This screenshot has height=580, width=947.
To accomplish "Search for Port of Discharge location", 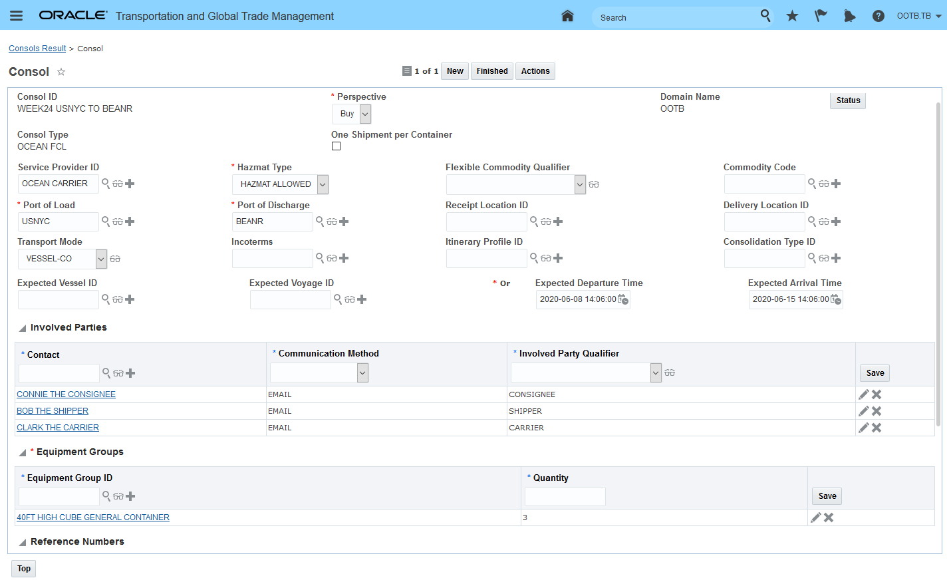I will pos(320,221).
